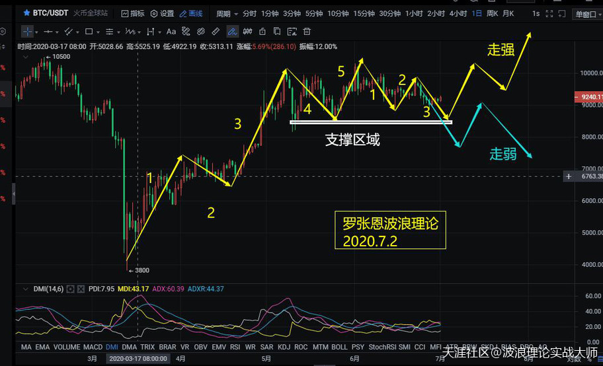Viewport: 603px width, 366px height.
Task: Click the 1s refresh rate button
Action: pos(536,14)
